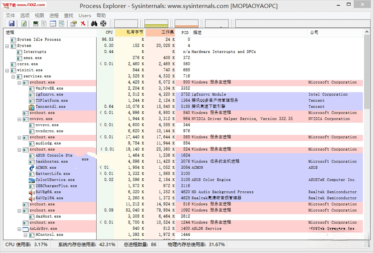
Task: Click the ColorUService.exe process icon
Action: [x=32, y=180]
